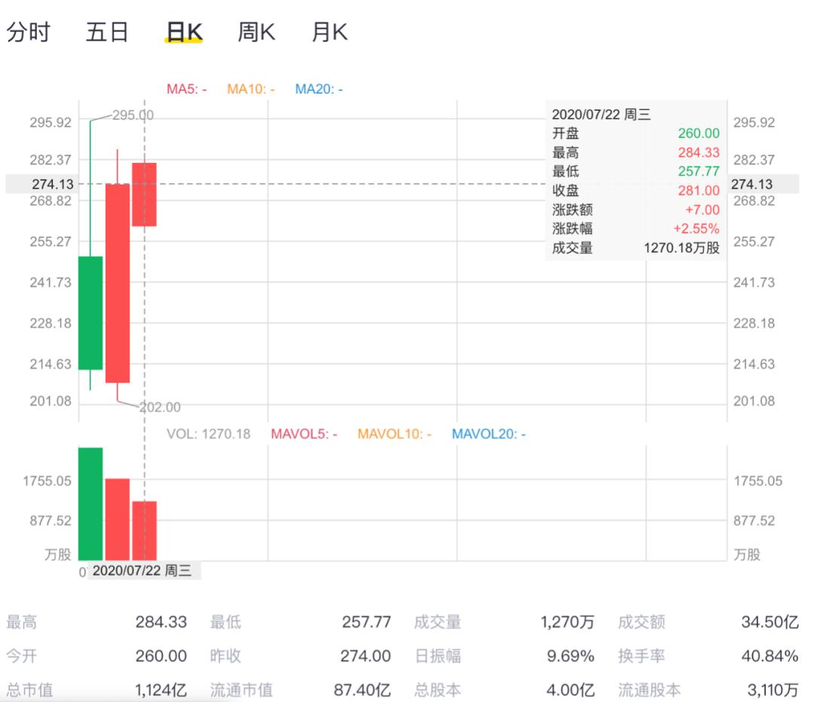Click the 涨跌额 +7.00 row
This screenshot has width=814, height=702.
point(635,210)
